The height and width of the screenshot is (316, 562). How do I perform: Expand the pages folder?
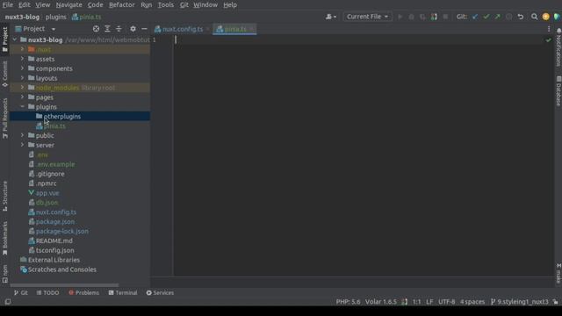pyautogui.click(x=22, y=97)
